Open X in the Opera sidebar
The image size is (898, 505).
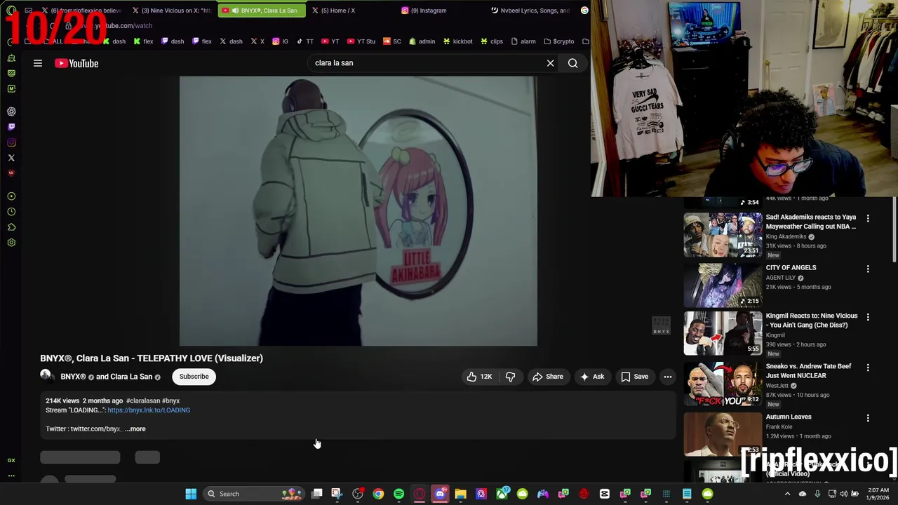11,158
